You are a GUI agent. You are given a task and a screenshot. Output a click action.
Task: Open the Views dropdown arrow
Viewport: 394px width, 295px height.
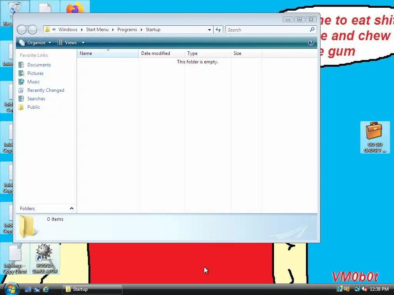[83, 43]
